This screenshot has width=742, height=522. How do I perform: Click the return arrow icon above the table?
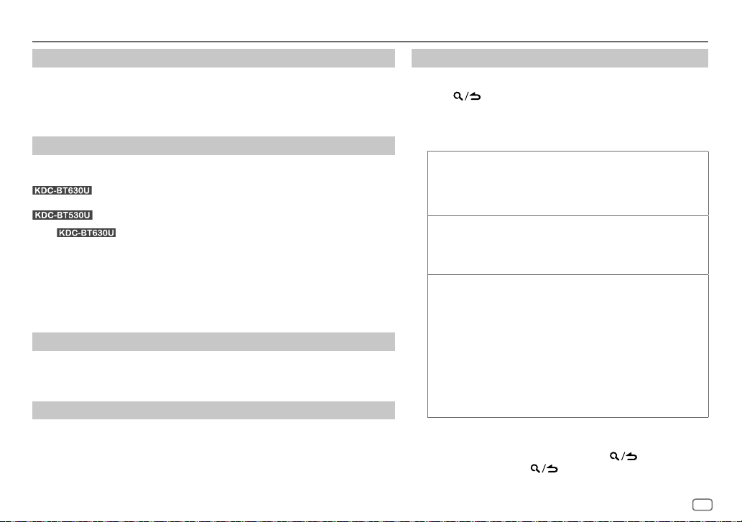click(x=475, y=96)
